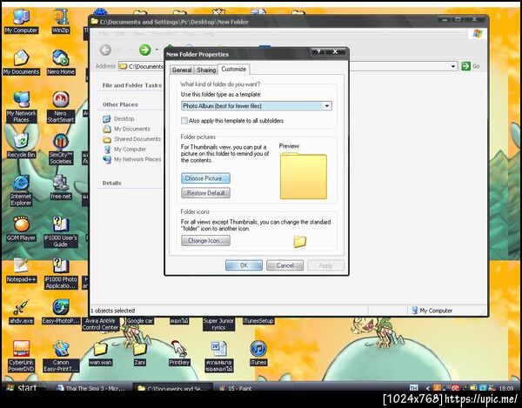Launch the Printkey desktop icon
Image resolution: width=522 pixels, height=408 pixels.
[179, 352]
